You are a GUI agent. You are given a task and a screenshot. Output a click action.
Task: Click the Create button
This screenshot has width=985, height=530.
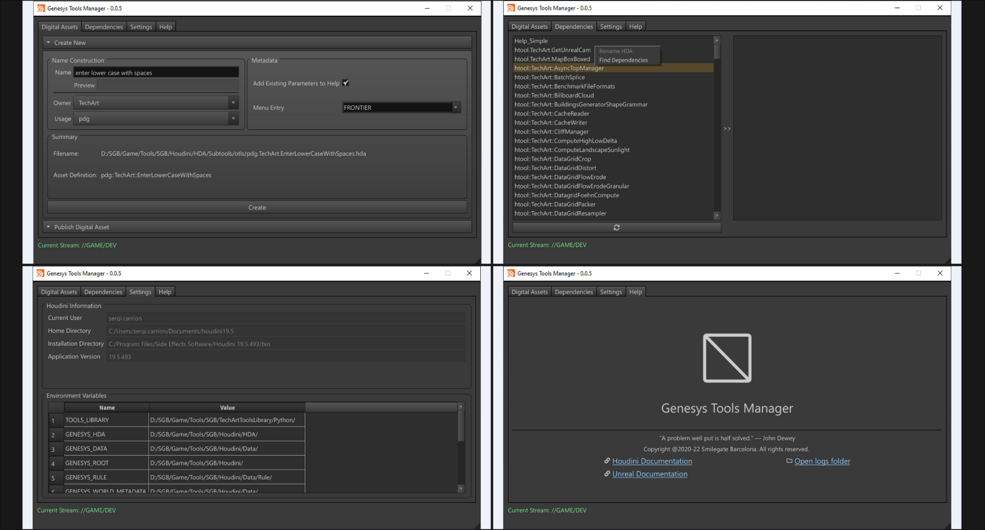(x=257, y=207)
